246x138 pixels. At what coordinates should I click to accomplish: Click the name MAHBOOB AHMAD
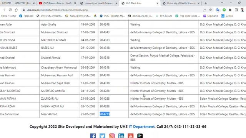pyautogui.click(x=53, y=40)
